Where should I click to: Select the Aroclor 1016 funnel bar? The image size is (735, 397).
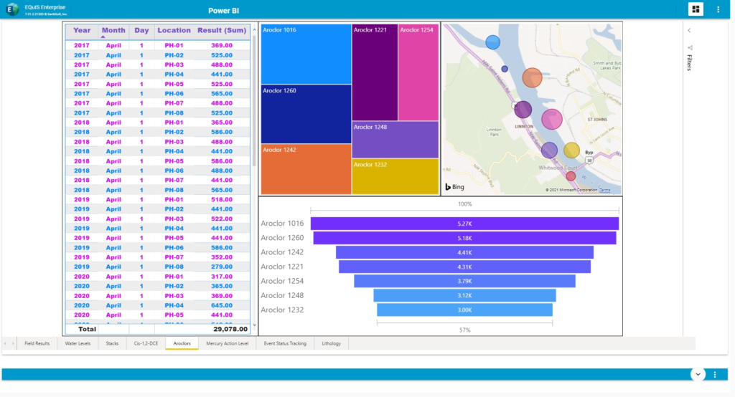pos(464,224)
